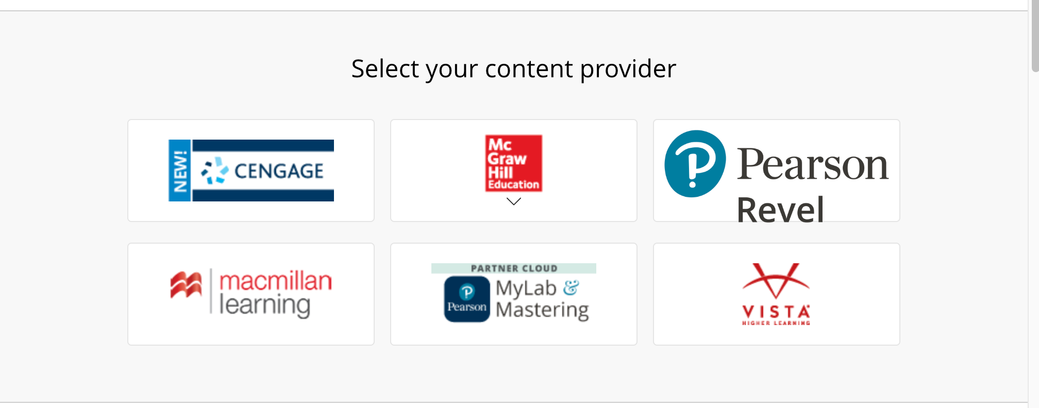
Task: Choose the macmillan learning text logo
Action: pos(275,293)
